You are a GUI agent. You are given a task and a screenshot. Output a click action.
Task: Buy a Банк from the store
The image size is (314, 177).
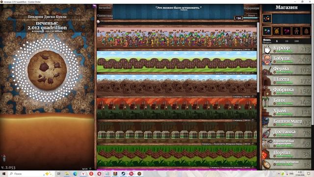point(287,102)
